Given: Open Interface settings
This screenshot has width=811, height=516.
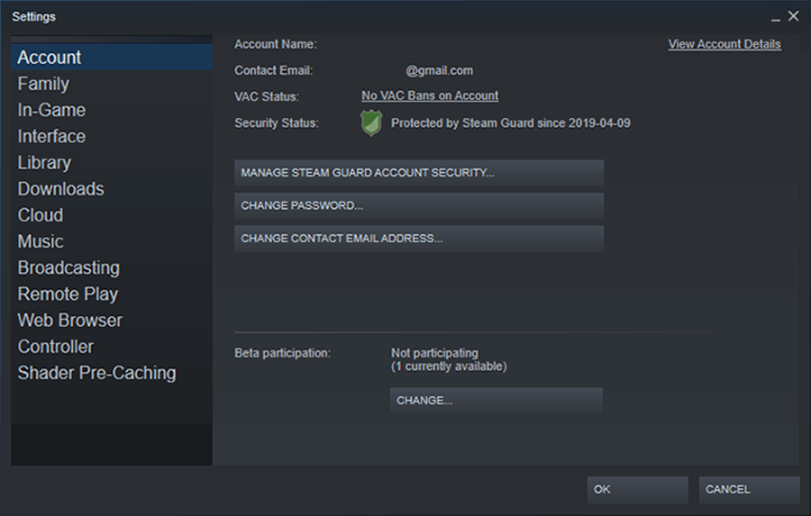Looking at the screenshot, I should point(111,137).
